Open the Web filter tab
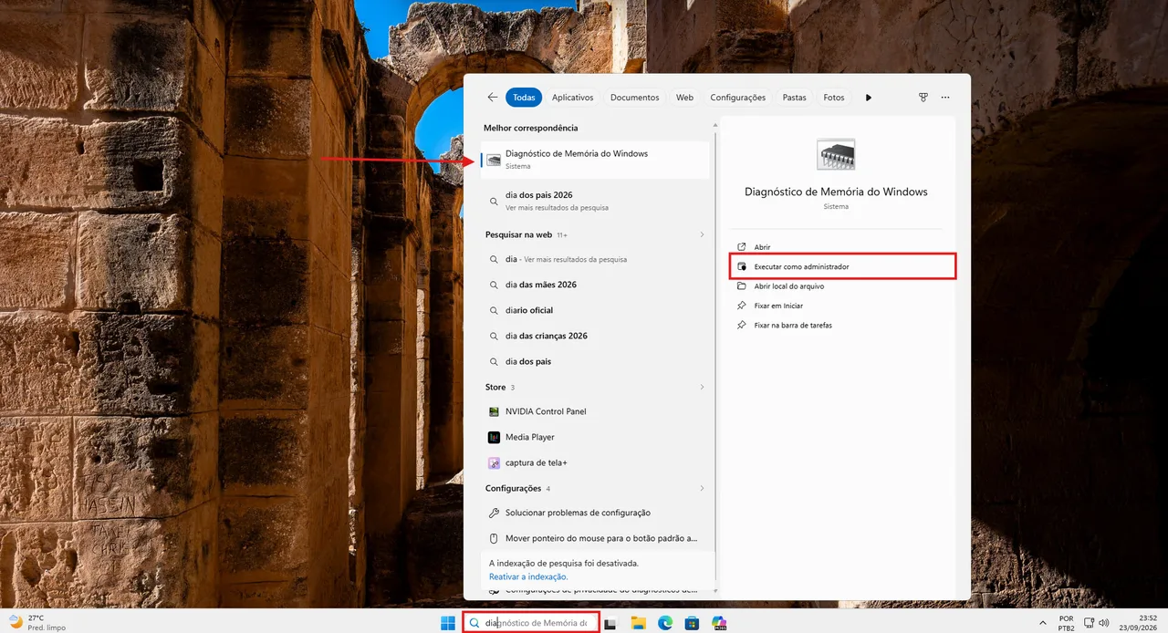Screen dimensions: 1168x633 684,98
